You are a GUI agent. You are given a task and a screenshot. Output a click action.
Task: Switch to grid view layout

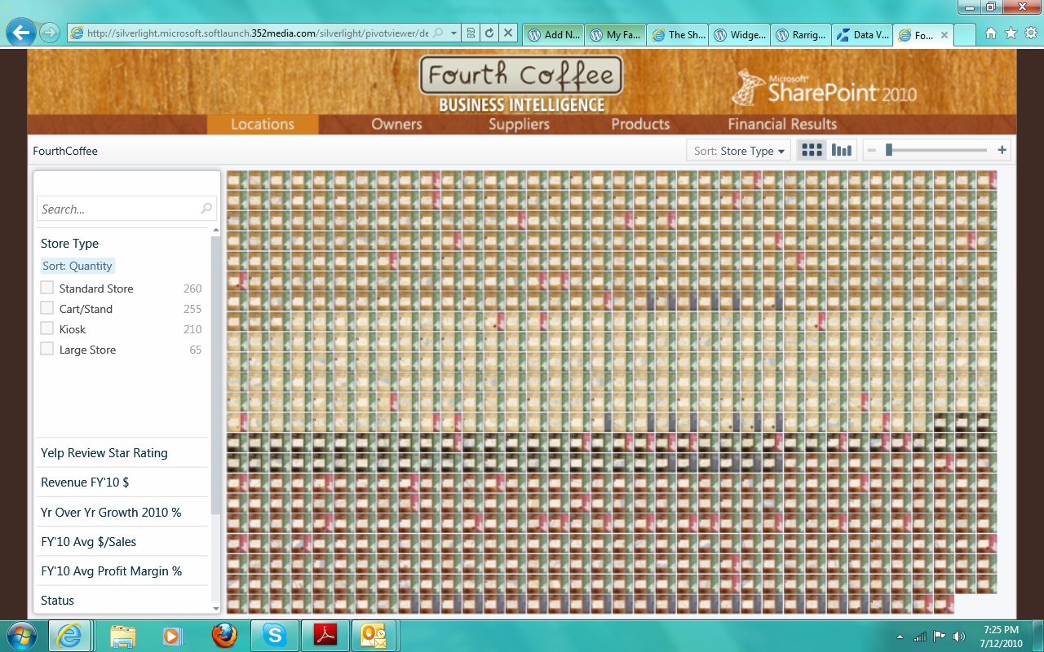[812, 151]
